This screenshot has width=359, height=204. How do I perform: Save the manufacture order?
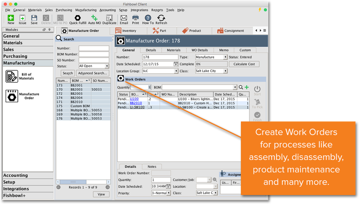click(34, 19)
